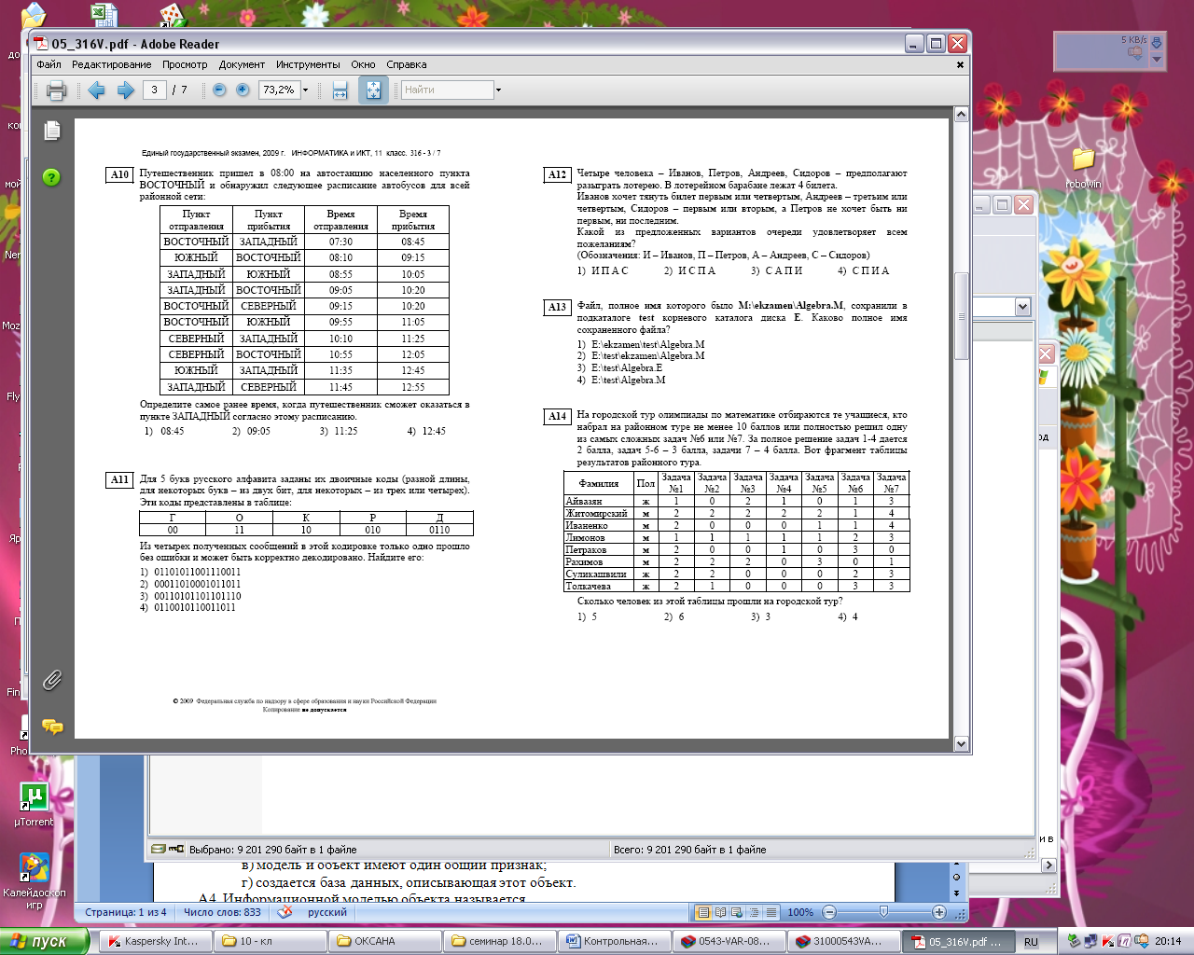Open the Просмотр menu

(185, 64)
